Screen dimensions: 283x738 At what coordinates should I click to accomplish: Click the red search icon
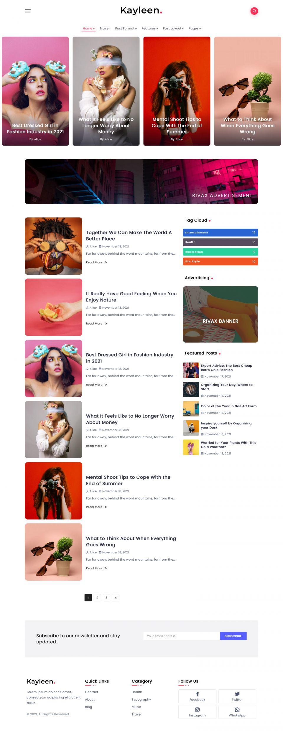254,11
